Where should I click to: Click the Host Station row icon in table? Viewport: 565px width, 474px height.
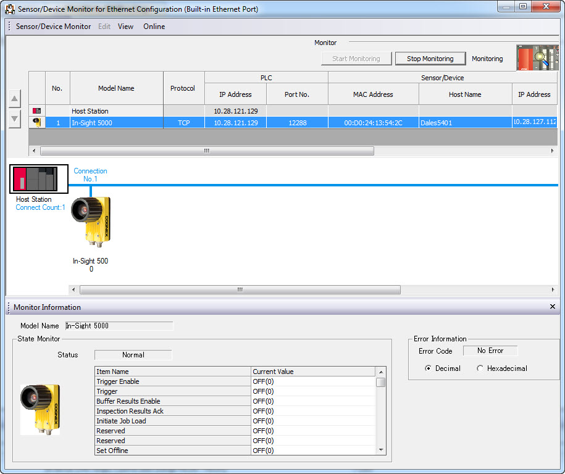36,111
